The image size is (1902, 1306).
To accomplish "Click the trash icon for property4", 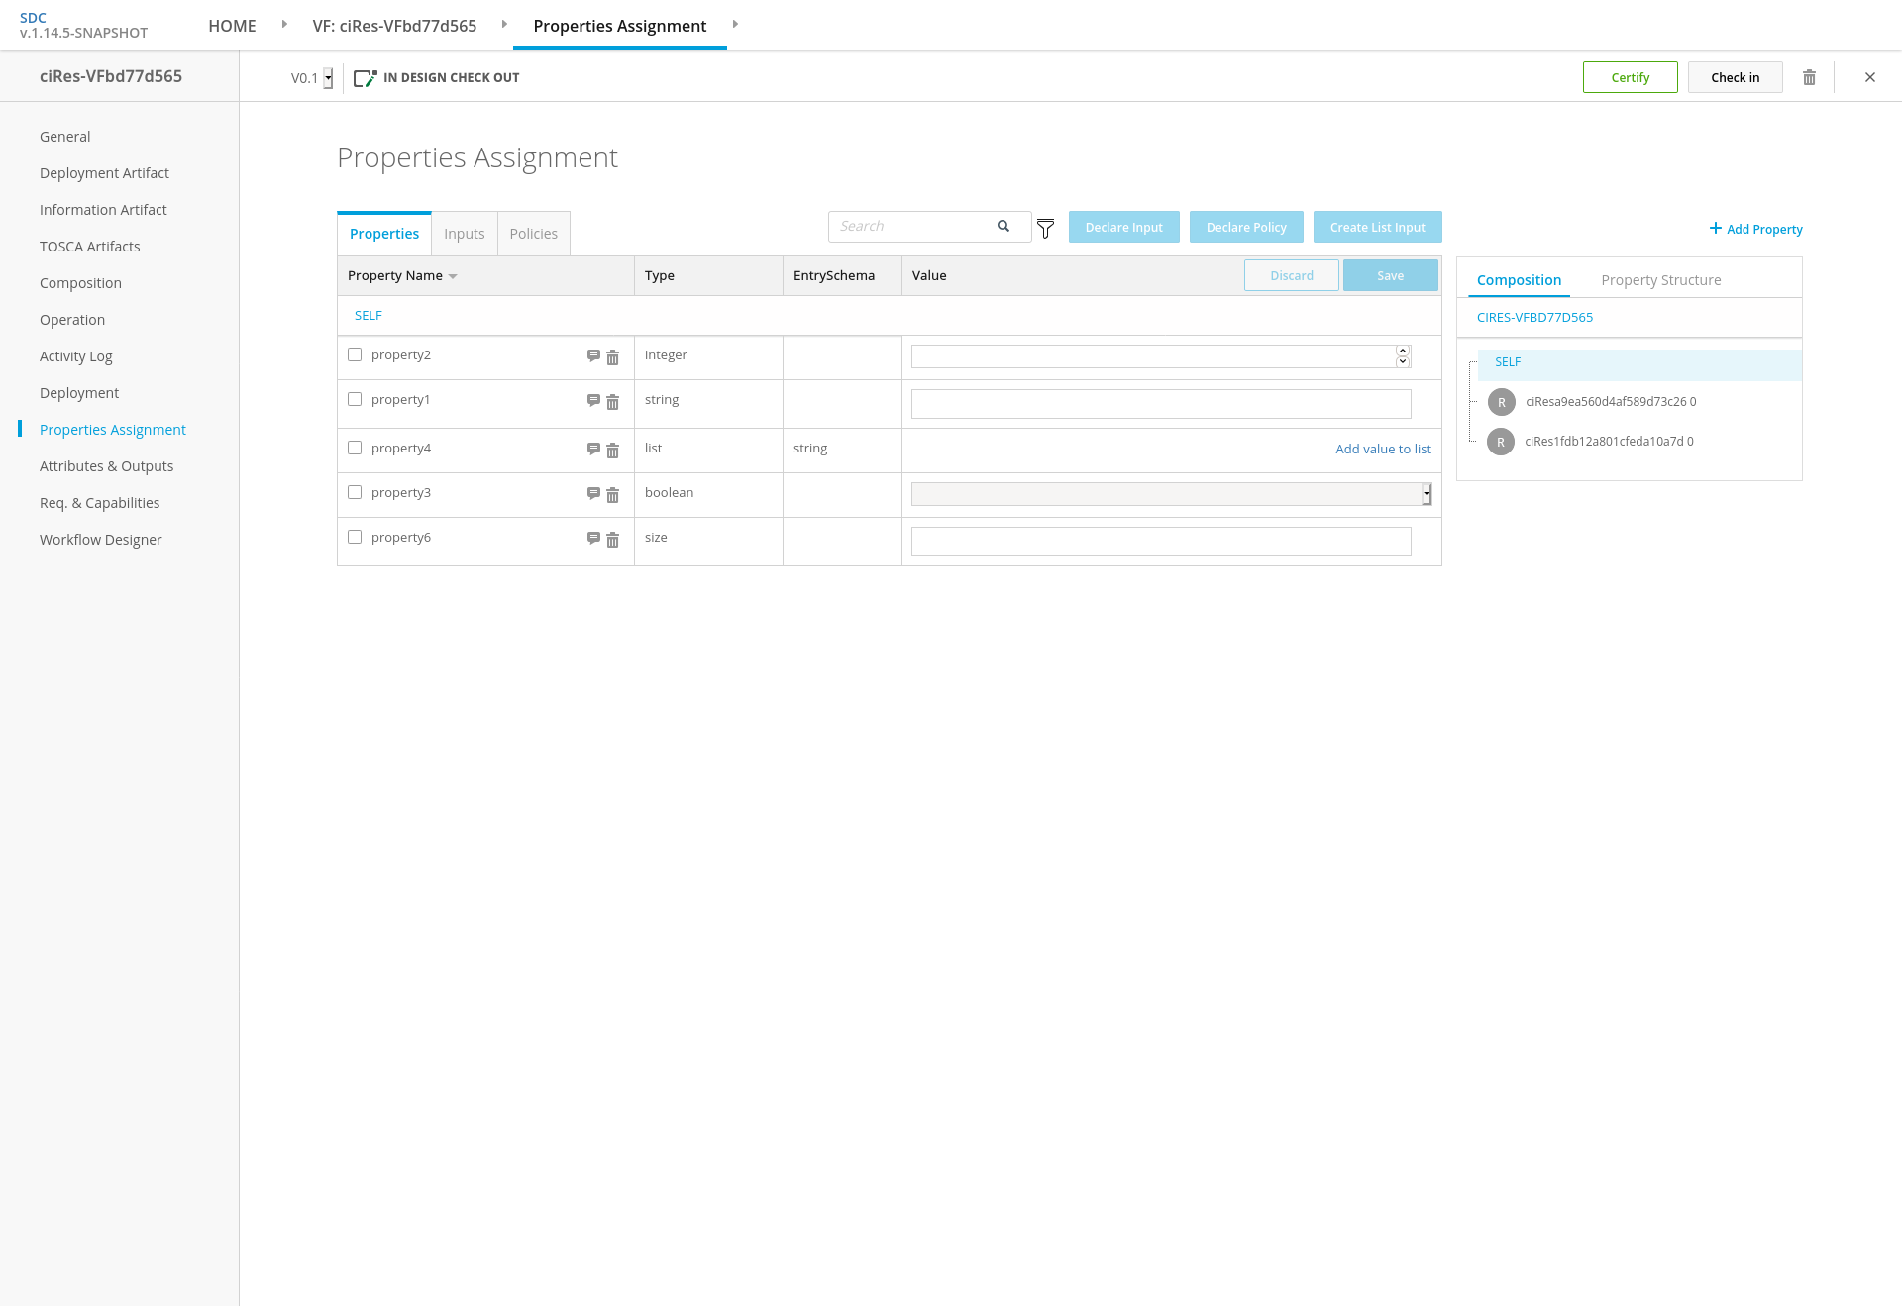I will click(612, 451).
